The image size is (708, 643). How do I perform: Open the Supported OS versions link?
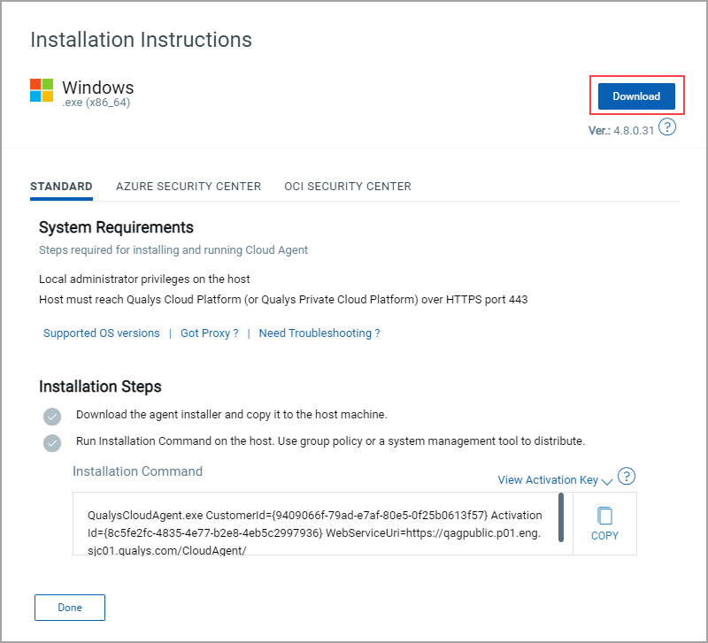pyautogui.click(x=102, y=333)
